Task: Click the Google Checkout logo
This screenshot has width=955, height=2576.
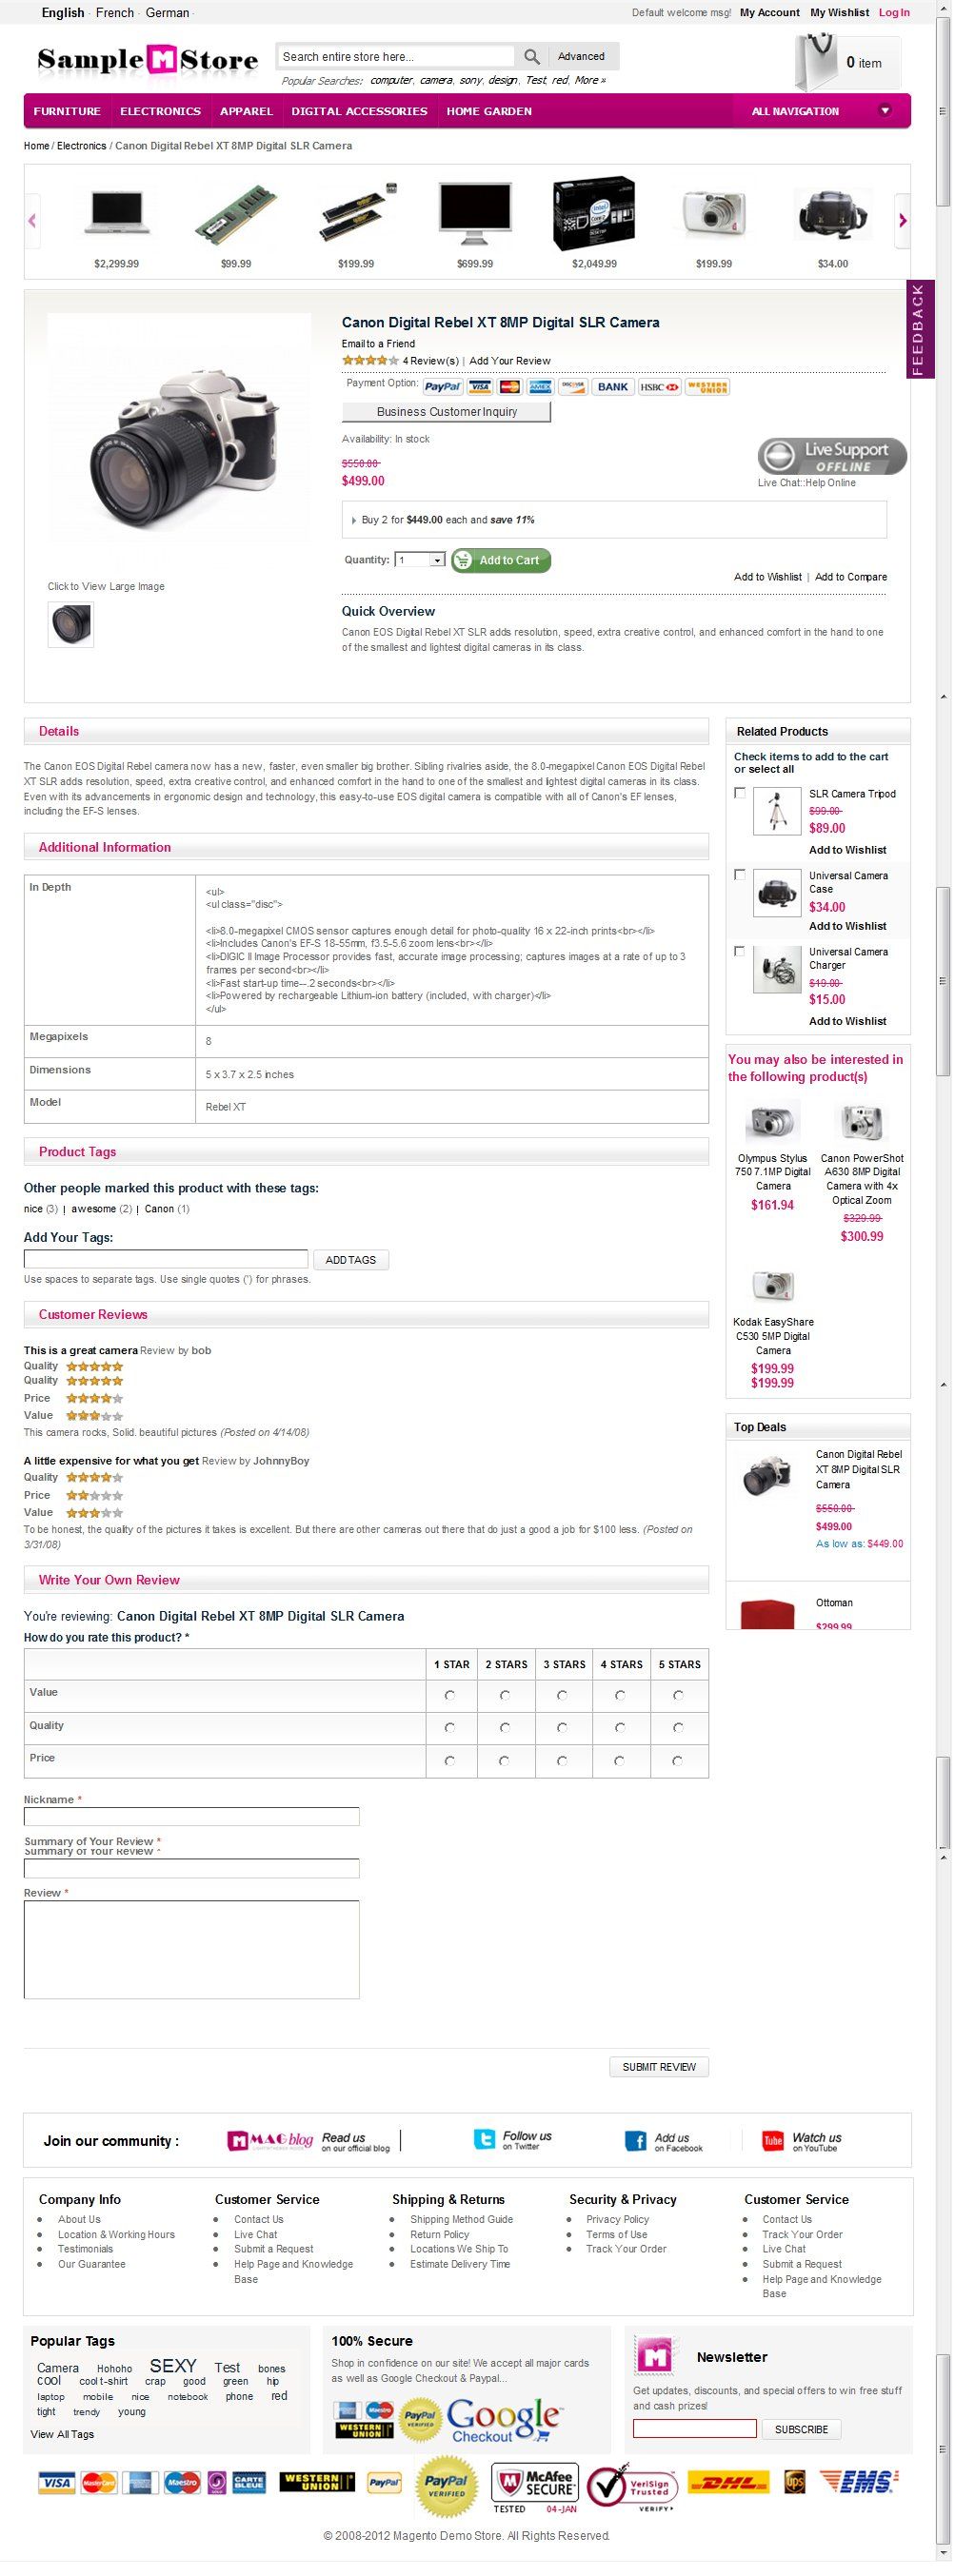Action: click(x=504, y=2421)
